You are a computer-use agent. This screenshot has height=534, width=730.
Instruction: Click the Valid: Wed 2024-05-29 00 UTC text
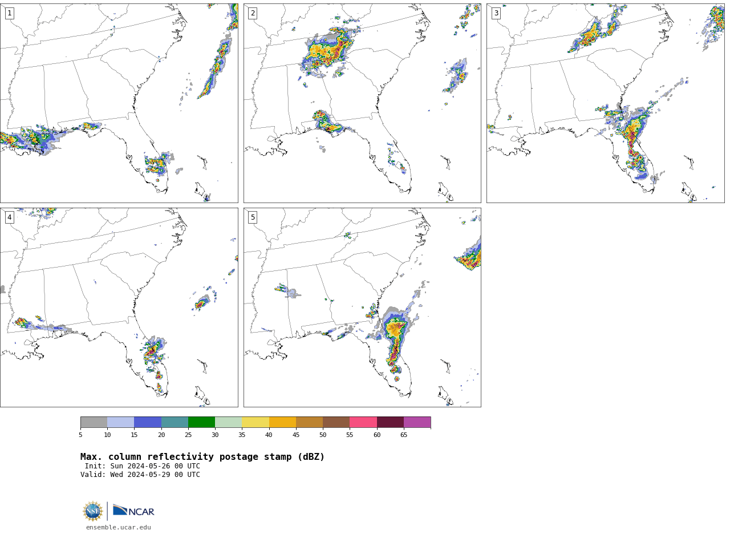tap(140, 475)
